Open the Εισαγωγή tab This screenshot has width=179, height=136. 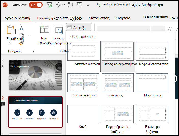coord(45,18)
